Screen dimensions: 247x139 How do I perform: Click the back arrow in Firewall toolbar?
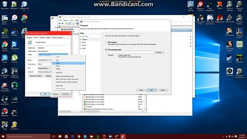pos(60,23)
